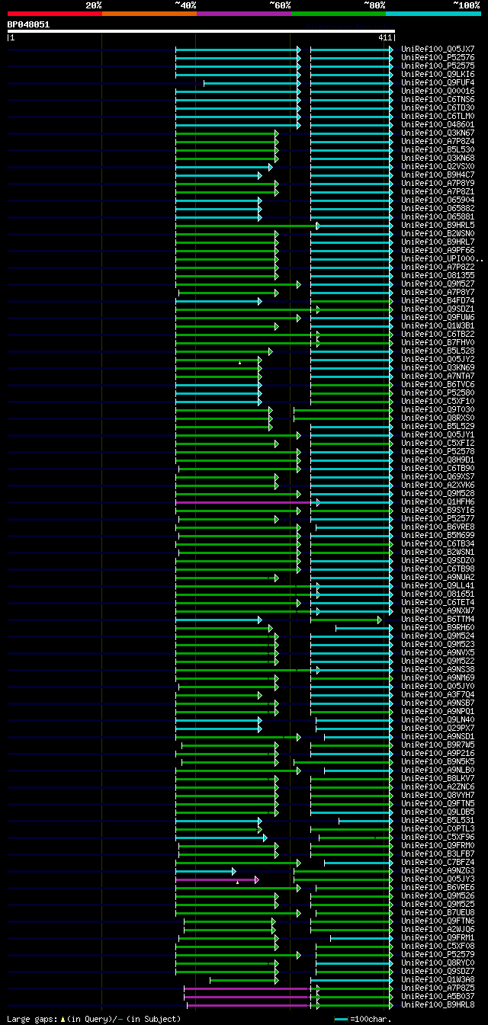Screen dimensions: 488x1025
Task: Open hit UniRef100_Q05JX7
Action: click(x=438, y=49)
